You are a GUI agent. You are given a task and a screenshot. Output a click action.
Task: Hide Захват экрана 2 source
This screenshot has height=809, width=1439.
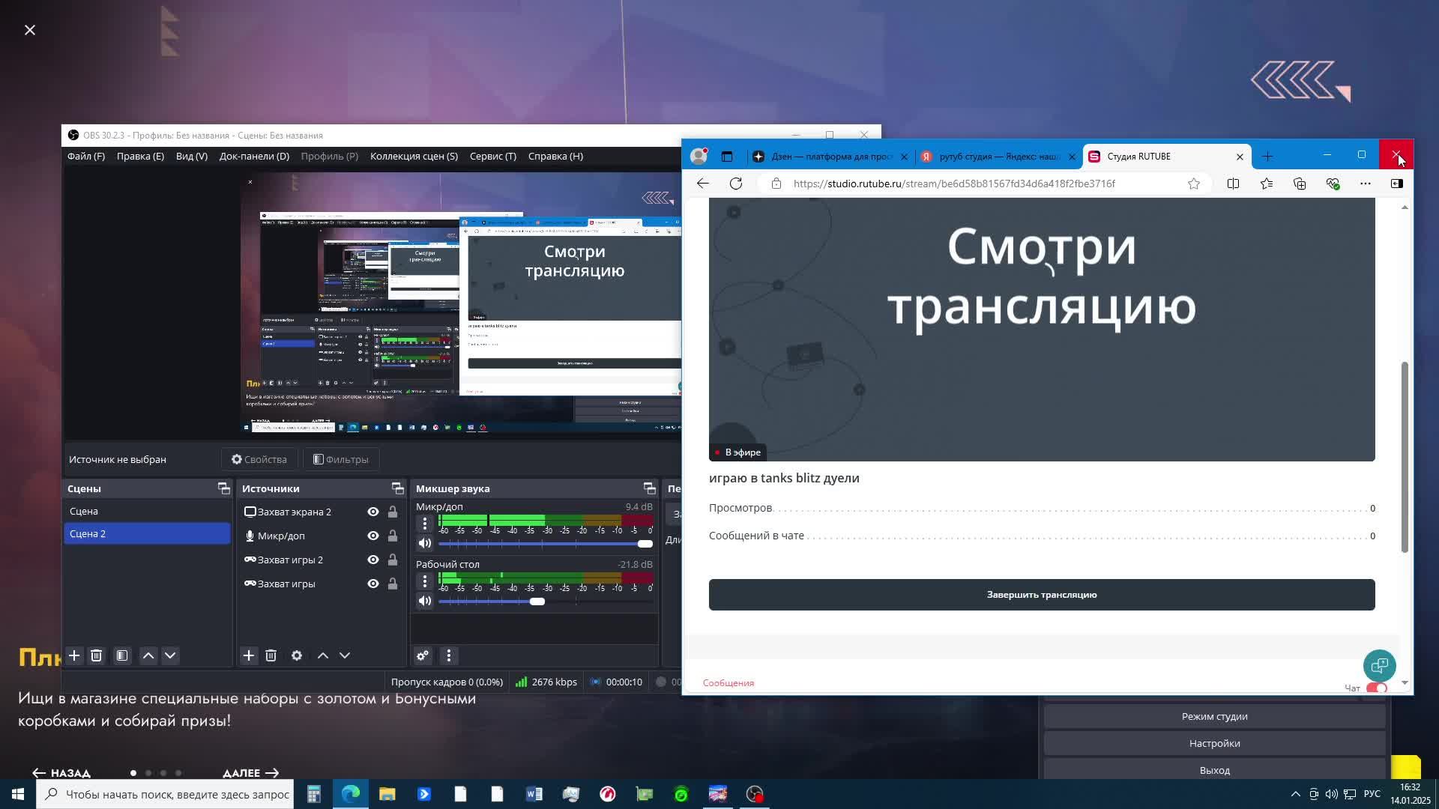pos(373,512)
